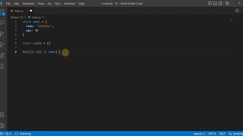Click the closing brace on line 4

point(23,35)
